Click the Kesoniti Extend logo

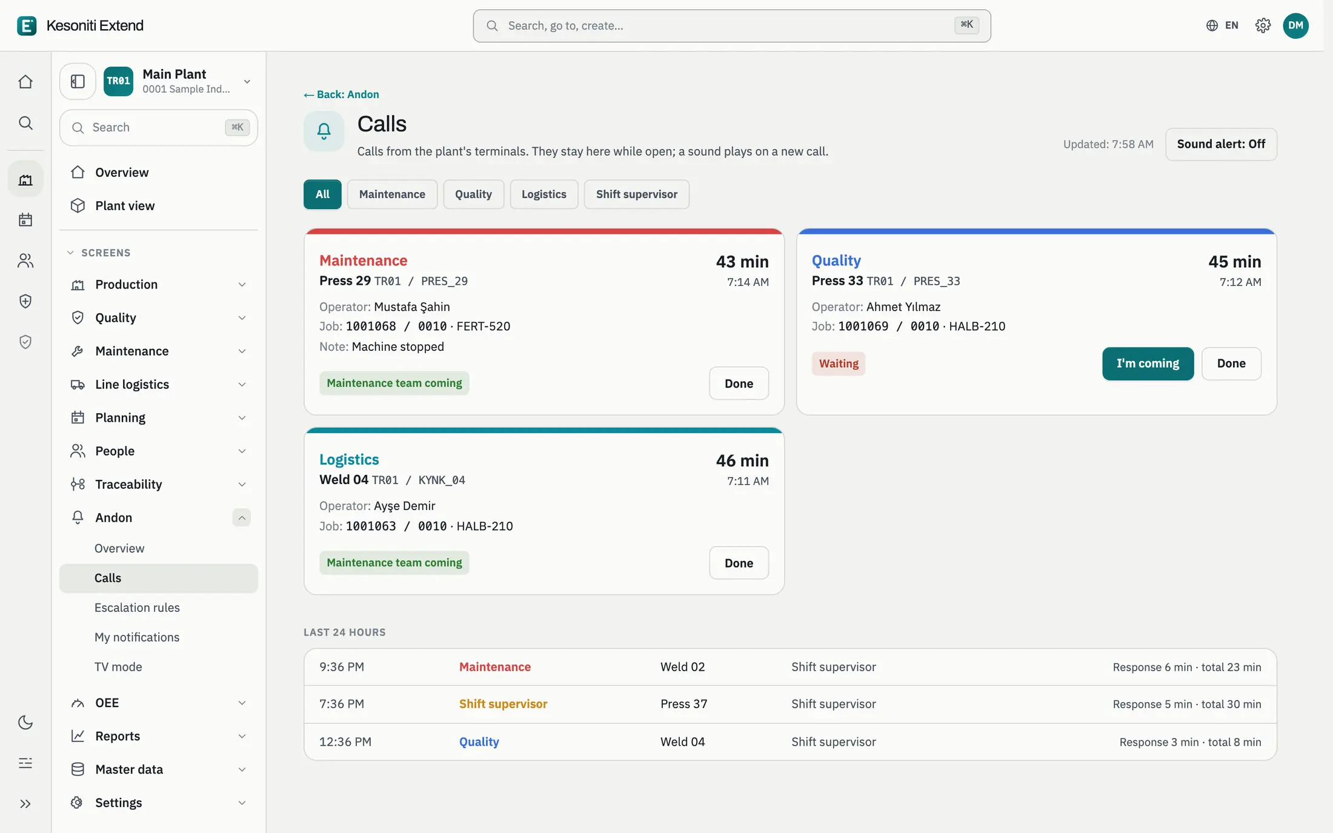coord(81,25)
